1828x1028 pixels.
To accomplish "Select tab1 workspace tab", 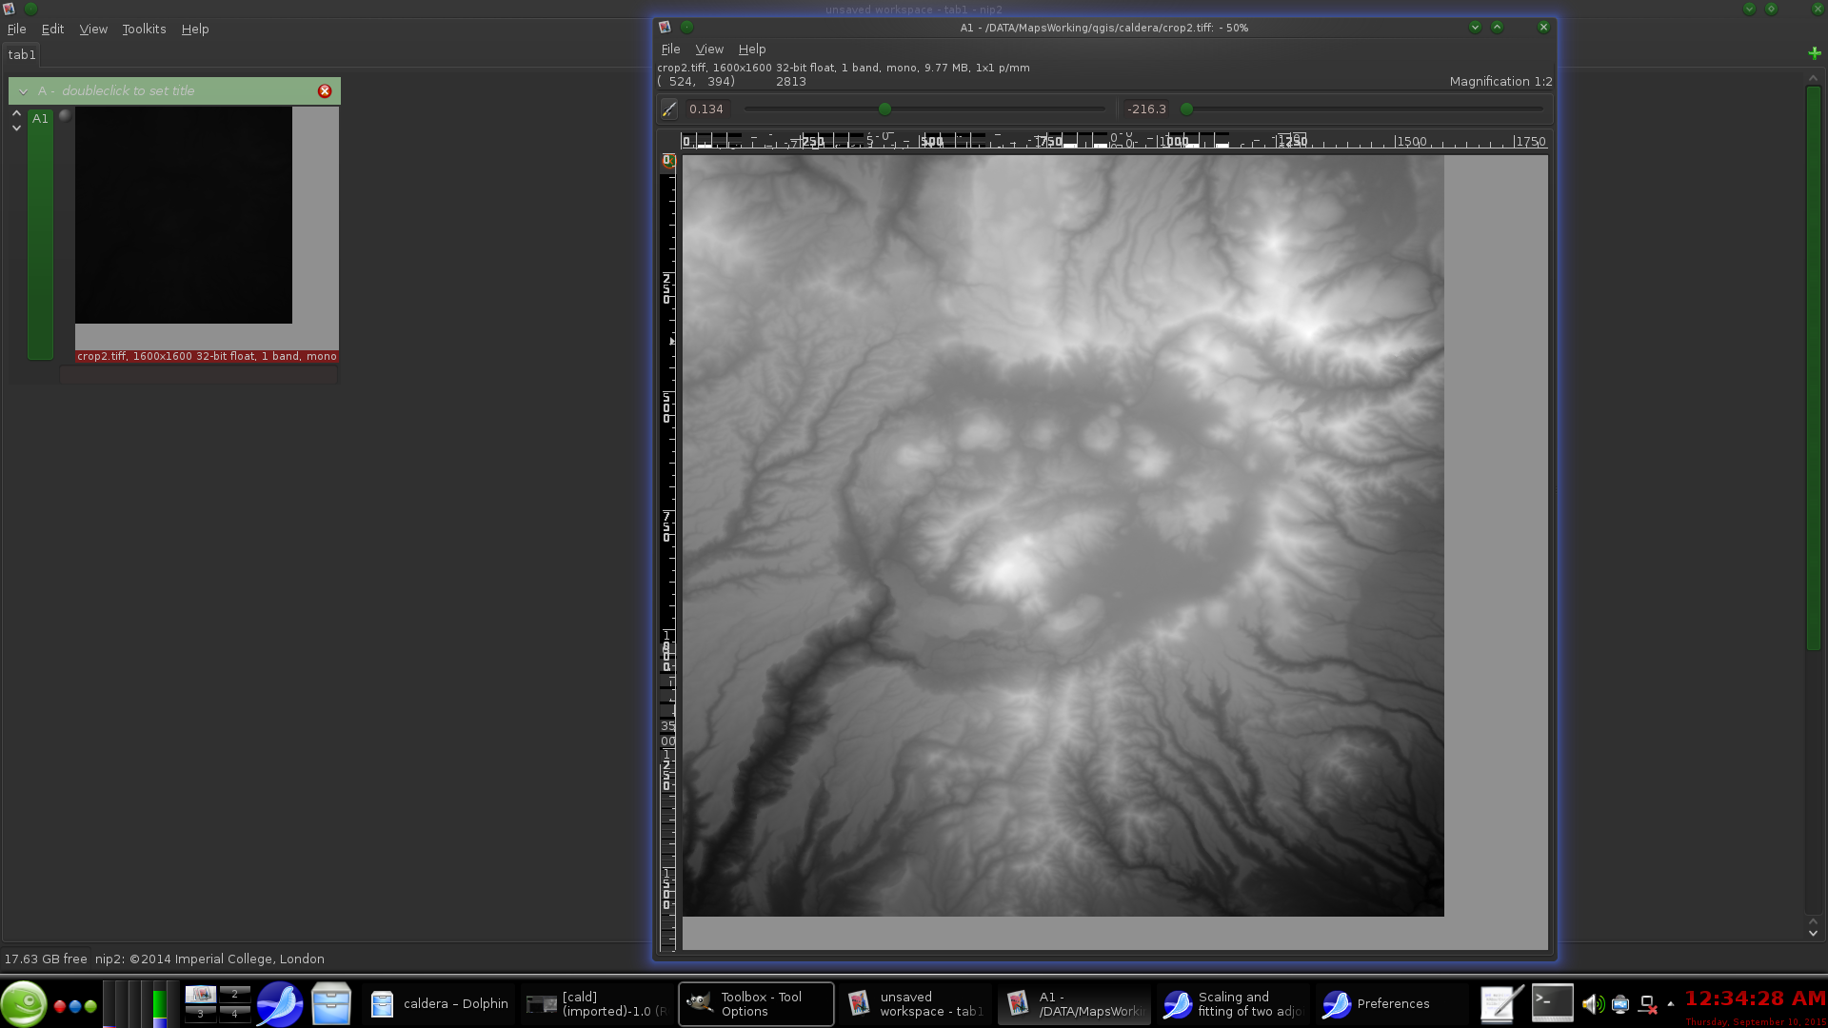I will coord(22,55).
